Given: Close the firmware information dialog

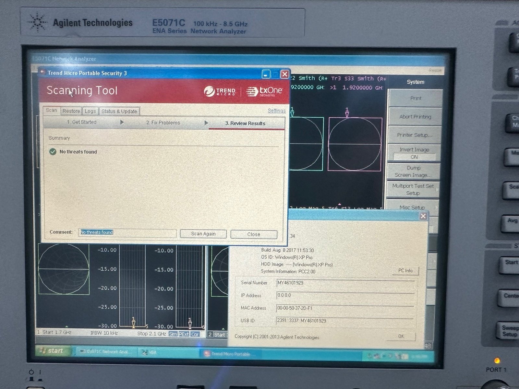Looking at the screenshot, I should [x=423, y=216].
